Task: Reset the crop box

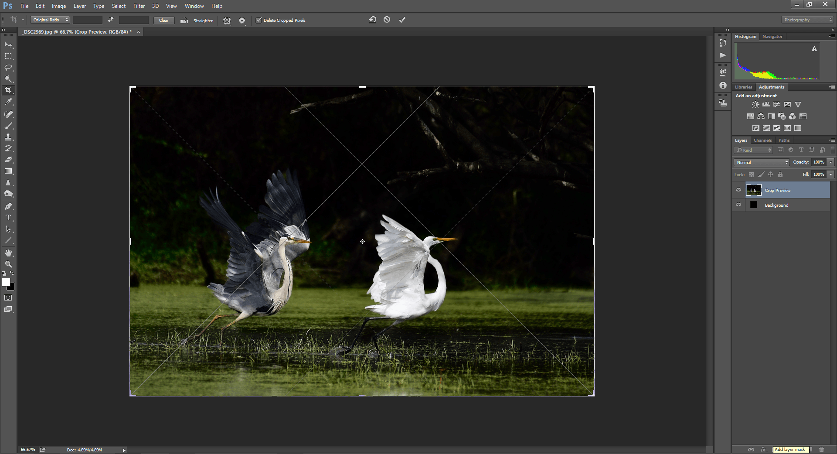Action: pyautogui.click(x=372, y=20)
